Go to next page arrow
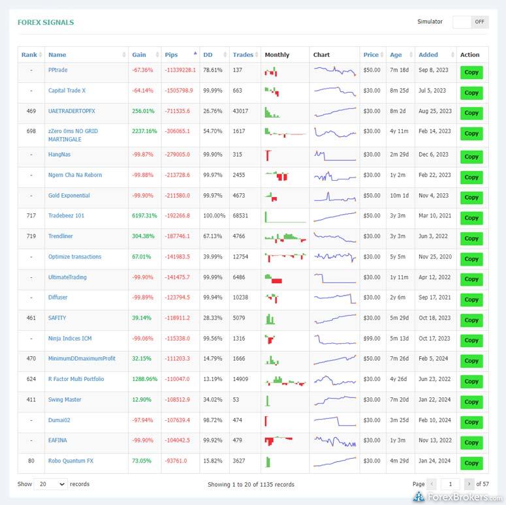The image size is (506, 505). pyautogui.click(x=469, y=484)
